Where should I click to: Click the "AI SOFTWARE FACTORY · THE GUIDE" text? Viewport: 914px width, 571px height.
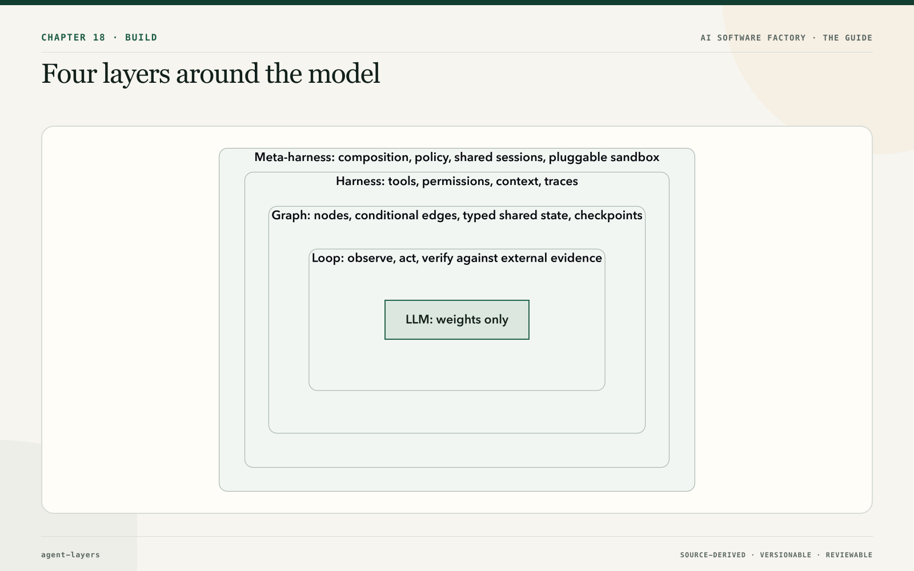[x=786, y=38]
